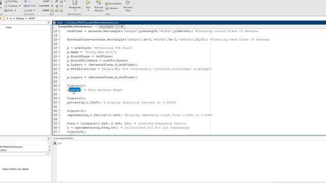Select the MicroPatchAntenna.asv file

click(x=11, y=147)
